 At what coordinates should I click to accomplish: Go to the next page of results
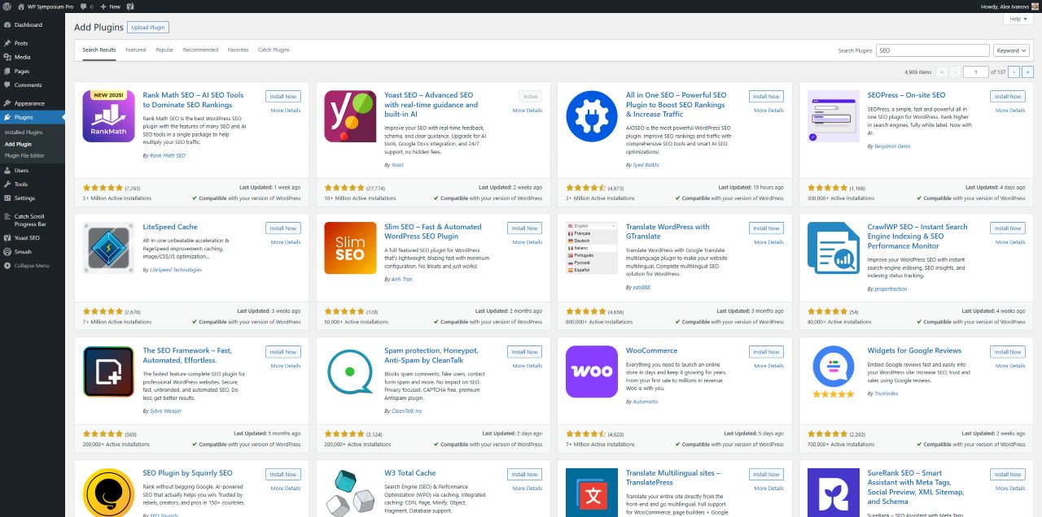coord(1014,72)
